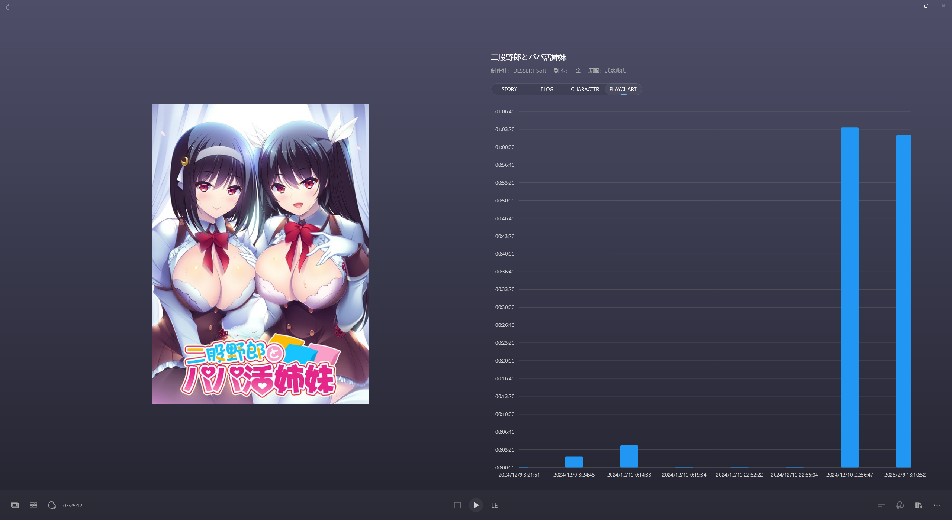
Task: Switch to the BLOG tab
Action: [x=547, y=89]
